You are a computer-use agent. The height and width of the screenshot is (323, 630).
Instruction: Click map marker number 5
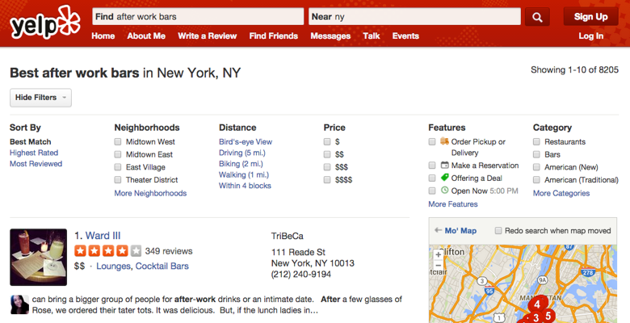[x=548, y=316]
